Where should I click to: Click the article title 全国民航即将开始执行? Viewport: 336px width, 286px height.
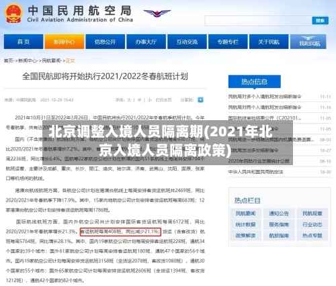pyautogui.click(x=105, y=77)
